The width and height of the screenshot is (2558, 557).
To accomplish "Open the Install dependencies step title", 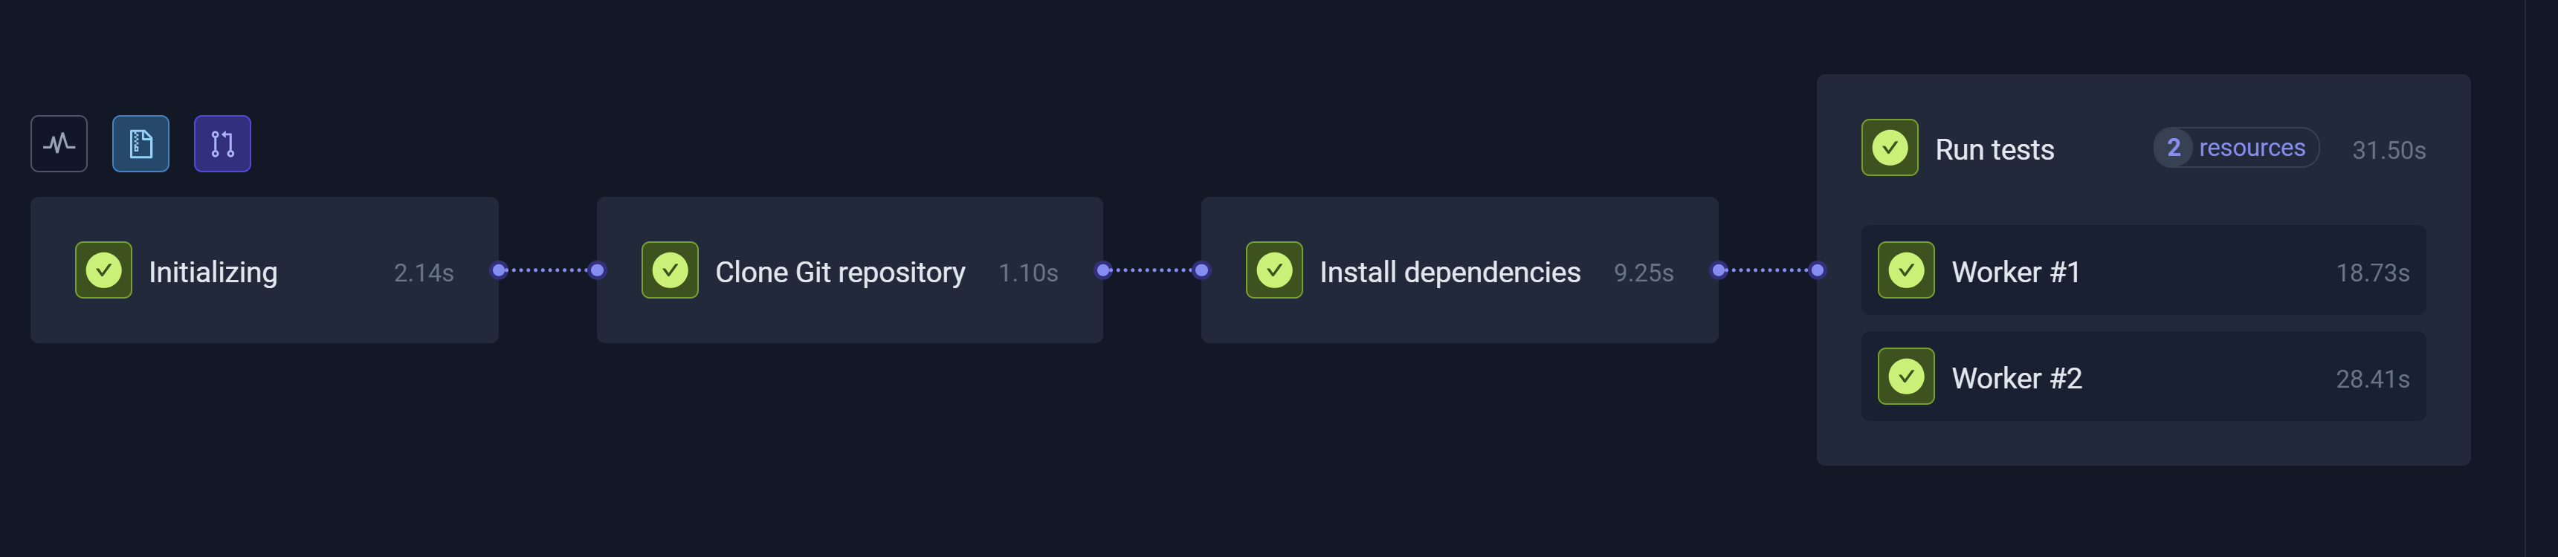I will coord(1449,272).
